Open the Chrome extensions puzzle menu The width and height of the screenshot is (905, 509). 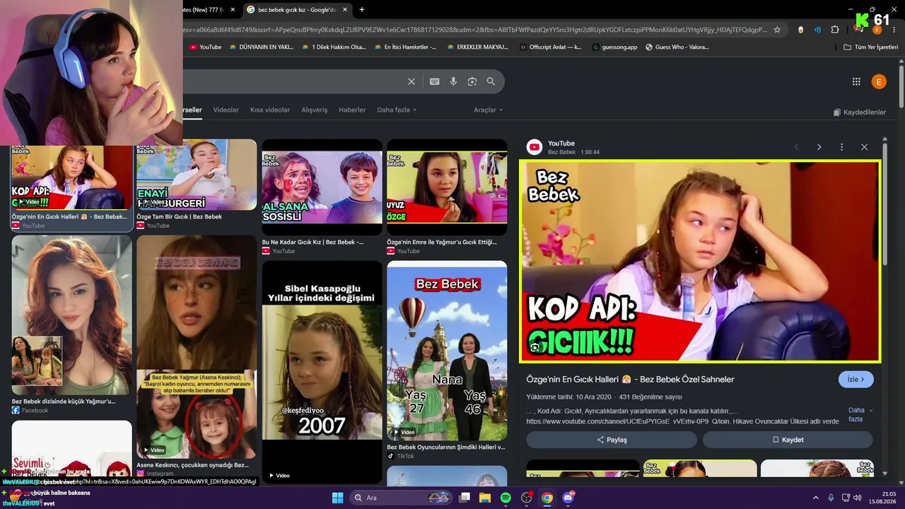click(835, 30)
